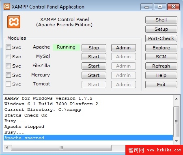Toggle the FileZilla Svc checkbox

tap(8, 66)
